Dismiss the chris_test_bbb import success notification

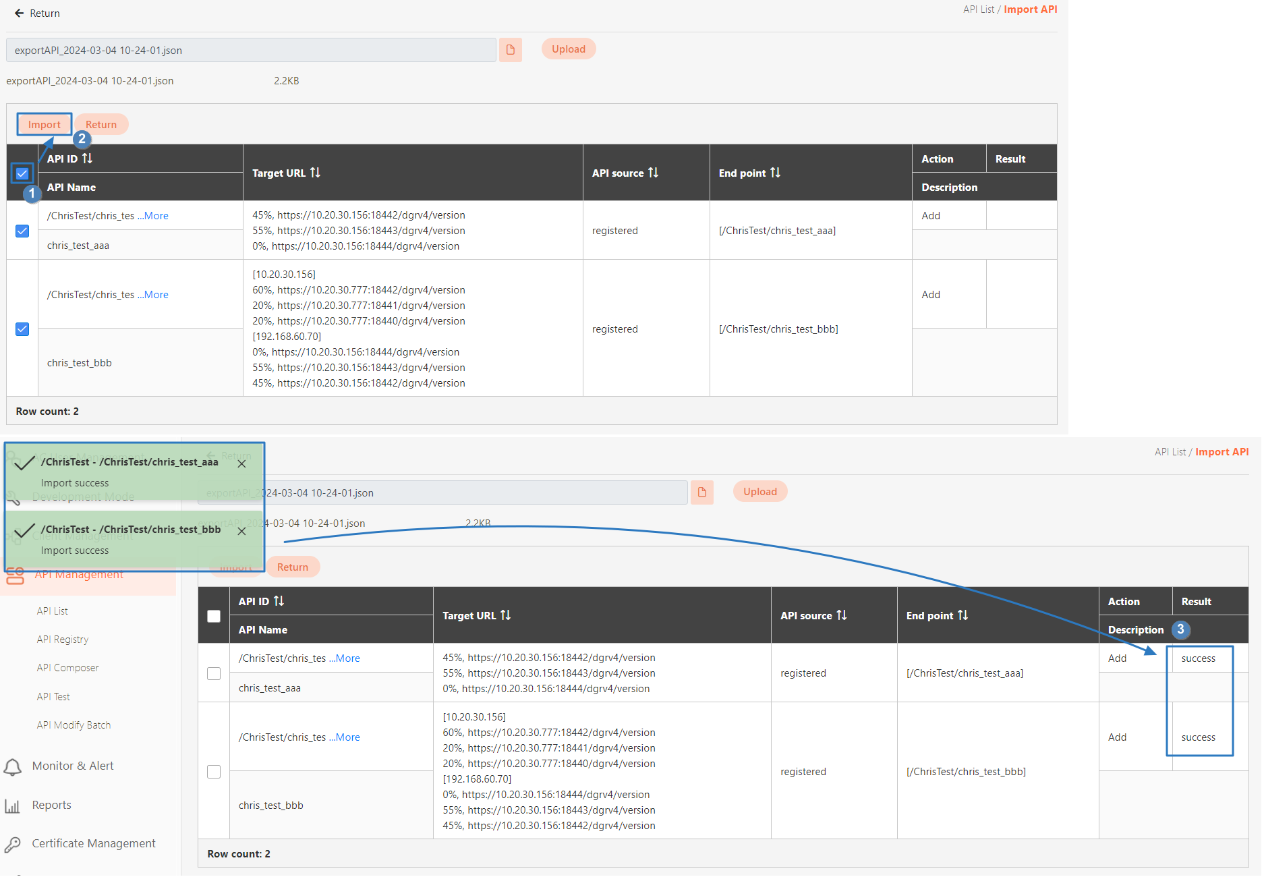[x=241, y=532]
